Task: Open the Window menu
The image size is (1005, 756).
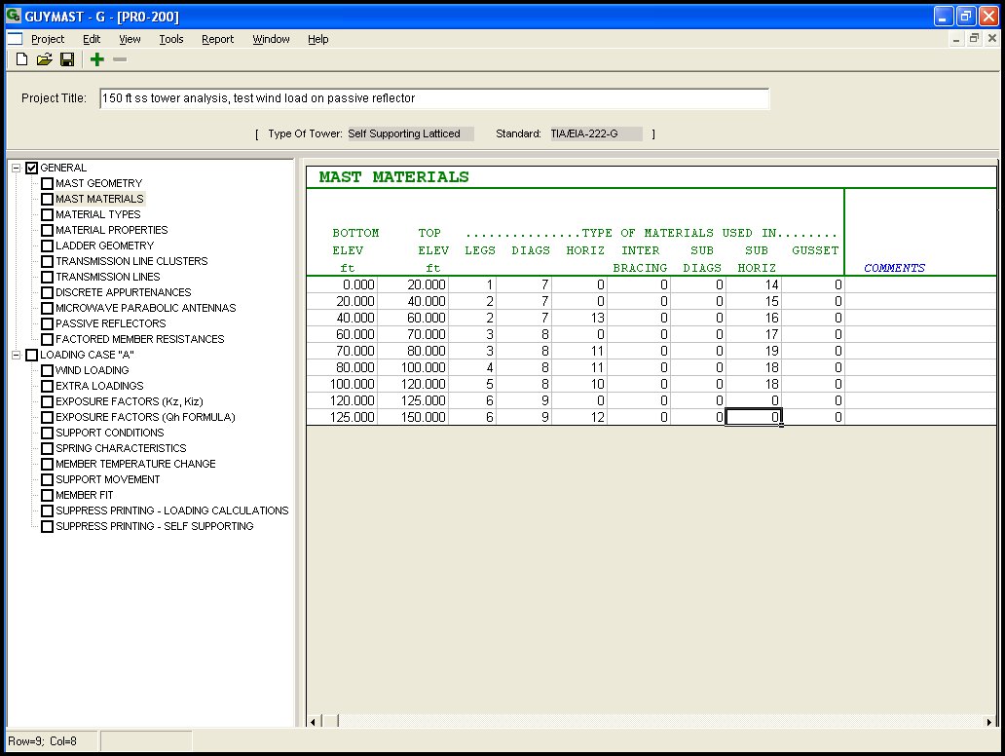Action: (271, 39)
